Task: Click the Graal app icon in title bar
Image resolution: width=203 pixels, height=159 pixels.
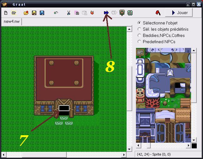Action: click(5, 4)
